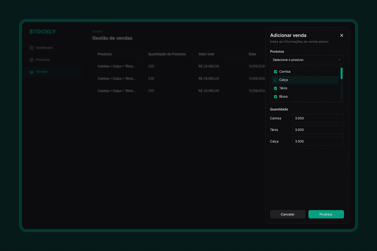Viewport: 377px width, 251px height.
Task: Check the Calça checkbox
Action: coord(275,80)
